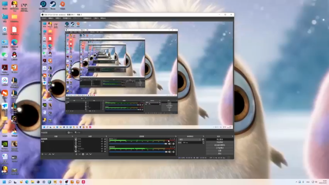Toggle the lock on the first source row
The height and width of the screenshot is (185, 329).
click(105, 139)
